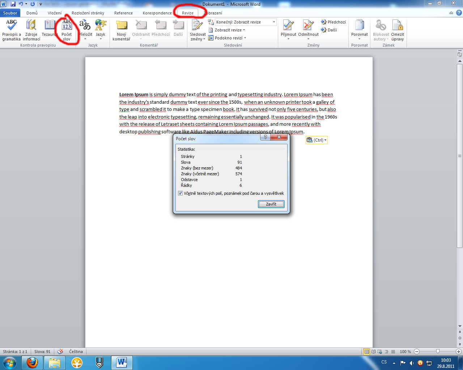Click Slova: 91 in the status bar
The width and height of the screenshot is (463, 370).
click(x=42, y=352)
